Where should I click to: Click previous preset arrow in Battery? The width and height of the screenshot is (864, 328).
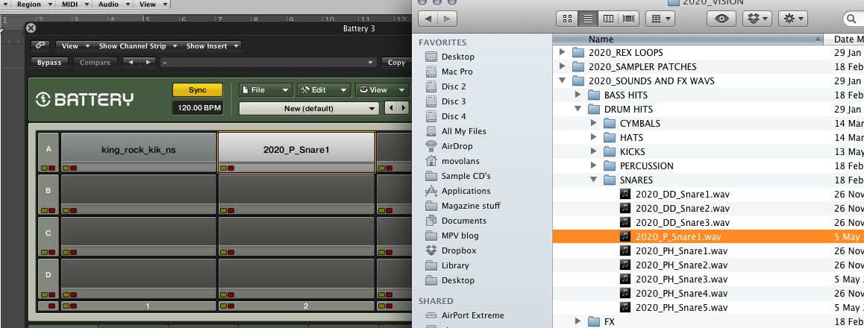391,108
